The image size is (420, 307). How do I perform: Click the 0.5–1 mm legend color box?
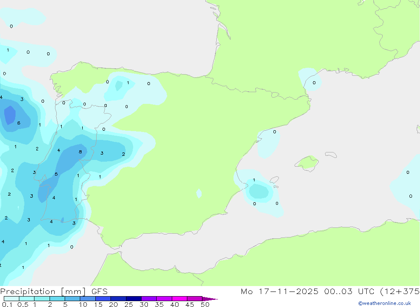[26, 299]
